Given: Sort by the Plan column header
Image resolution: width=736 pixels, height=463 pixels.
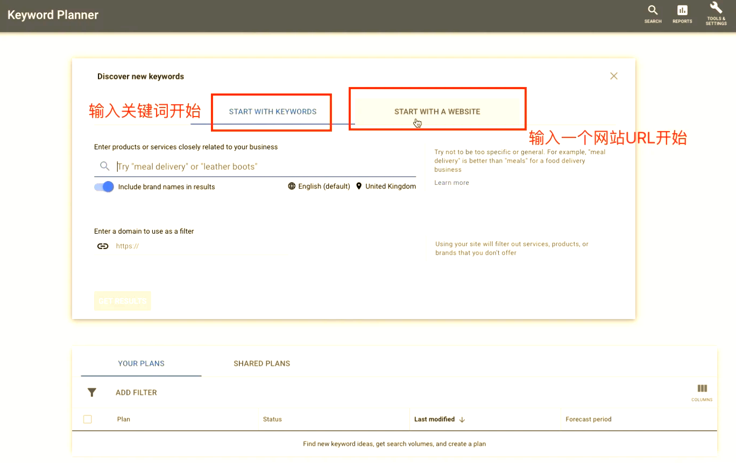Looking at the screenshot, I should 124,419.
